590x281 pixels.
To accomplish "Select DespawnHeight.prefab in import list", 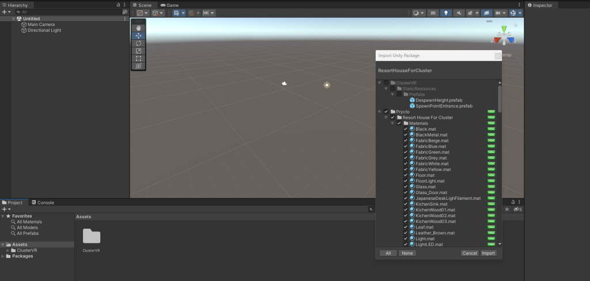I will pyautogui.click(x=438, y=100).
